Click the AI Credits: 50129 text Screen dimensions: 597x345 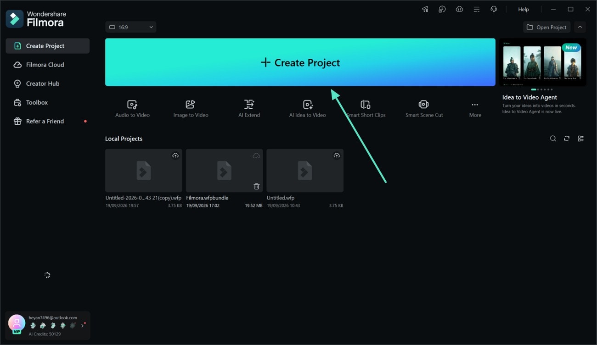(x=45, y=334)
